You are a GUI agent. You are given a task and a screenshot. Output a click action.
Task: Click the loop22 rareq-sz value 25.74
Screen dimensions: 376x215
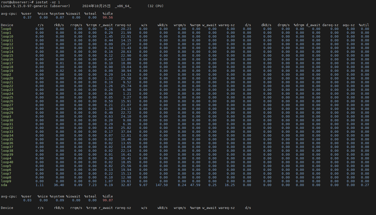tap(126, 86)
